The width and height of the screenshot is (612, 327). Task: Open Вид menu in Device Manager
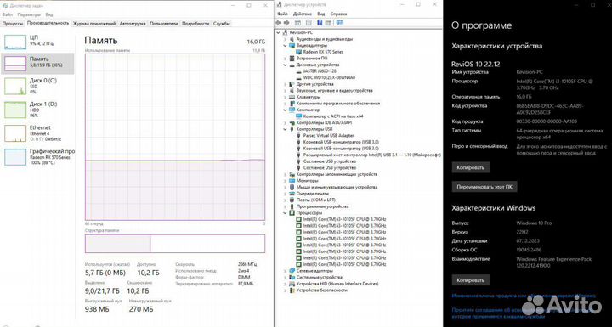click(x=320, y=14)
